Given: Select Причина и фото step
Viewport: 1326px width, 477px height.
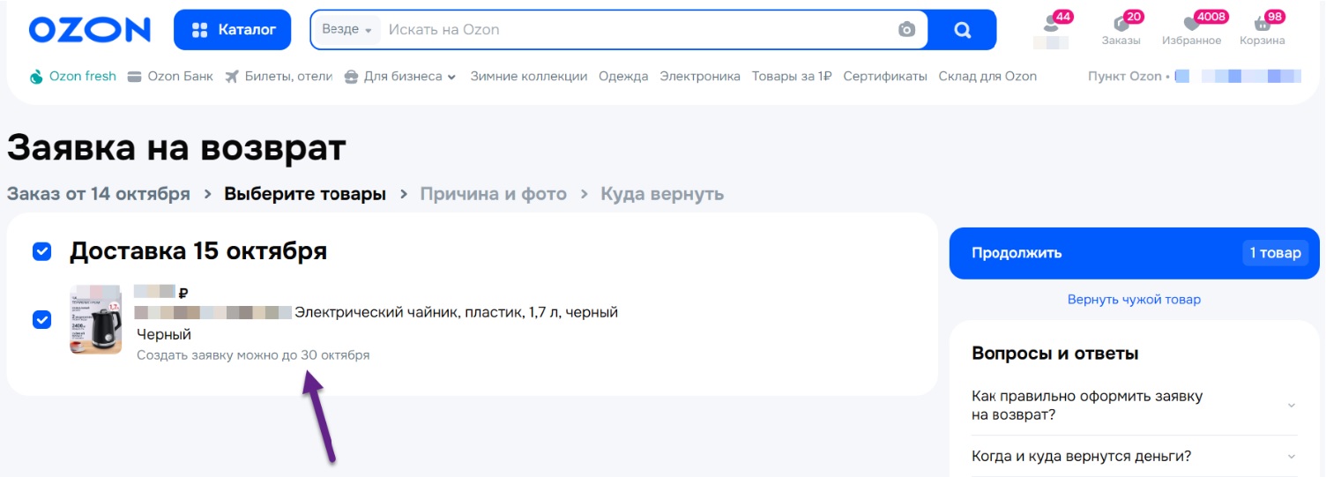Looking at the screenshot, I should (493, 194).
